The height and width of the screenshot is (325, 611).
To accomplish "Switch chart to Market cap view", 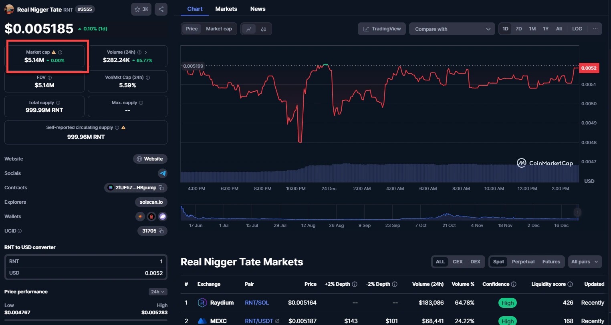I will (219, 28).
